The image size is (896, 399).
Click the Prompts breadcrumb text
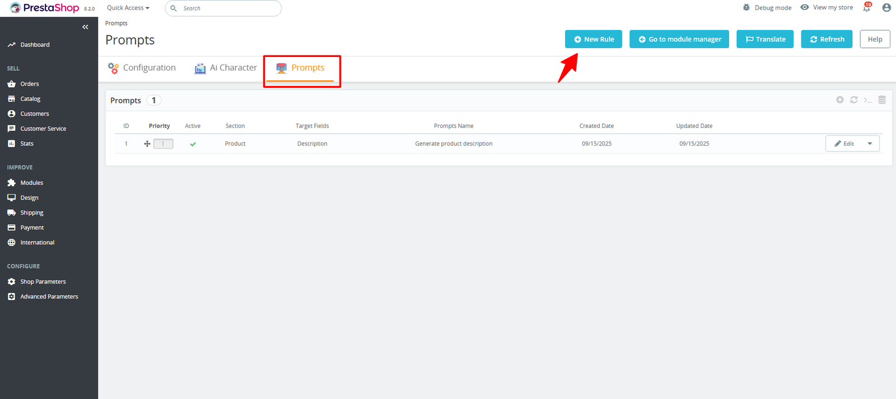click(116, 23)
